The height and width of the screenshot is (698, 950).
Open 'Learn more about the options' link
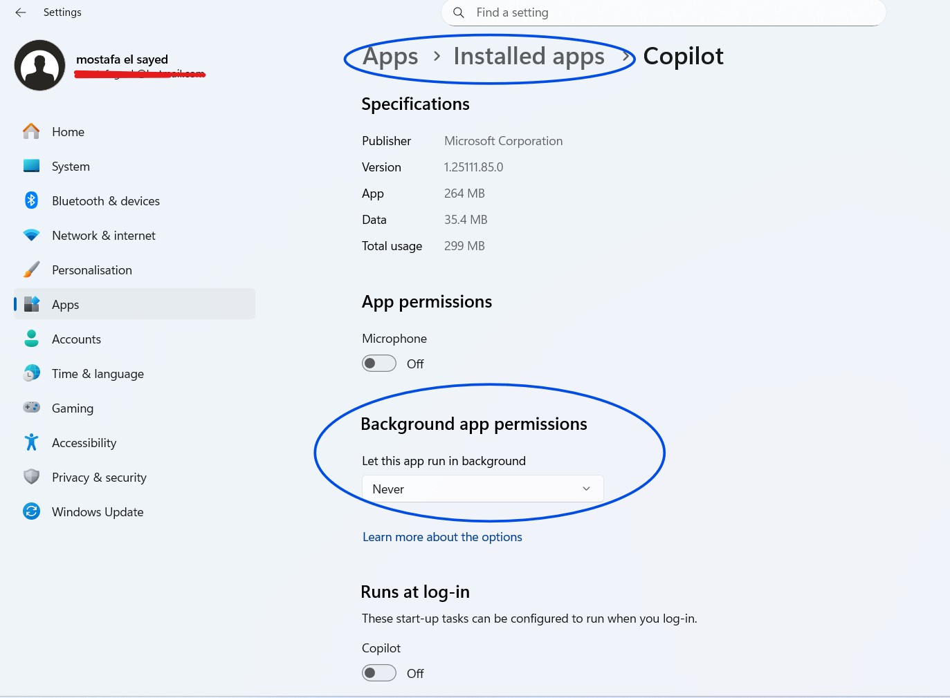[x=442, y=537]
